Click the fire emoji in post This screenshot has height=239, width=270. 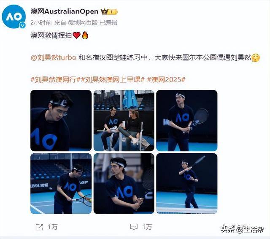(85, 35)
